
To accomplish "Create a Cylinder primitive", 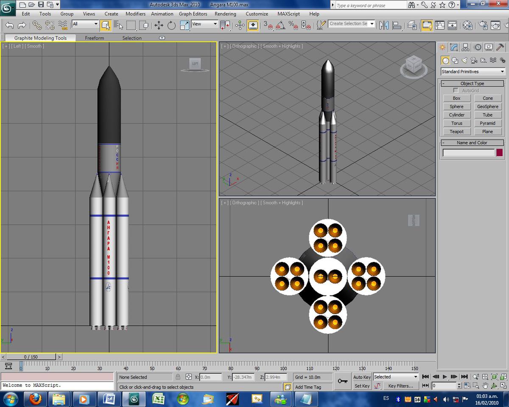I will (x=457, y=115).
